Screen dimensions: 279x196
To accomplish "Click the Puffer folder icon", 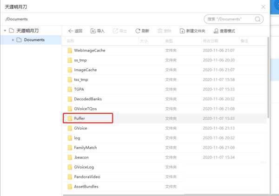I will tap(70, 118).
